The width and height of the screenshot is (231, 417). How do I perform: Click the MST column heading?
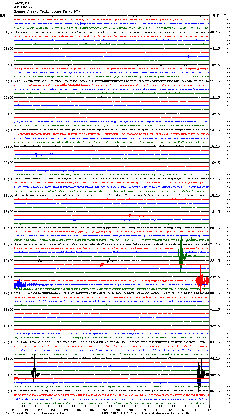[x=3, y=15]
